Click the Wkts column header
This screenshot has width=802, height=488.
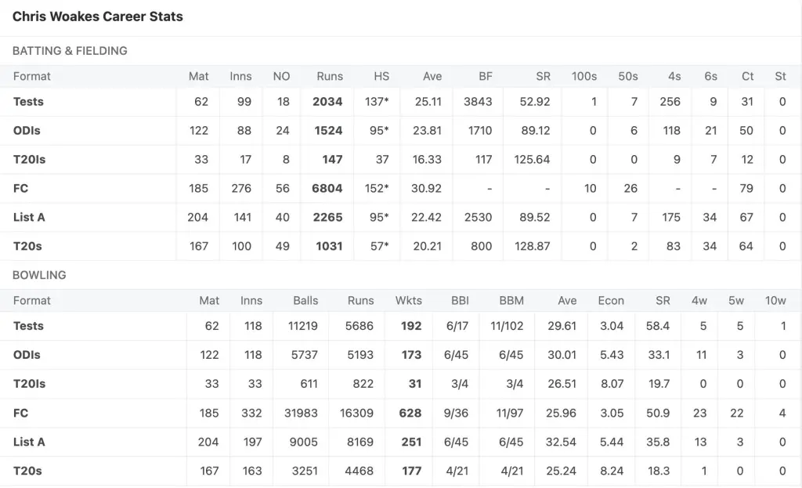(408, 301)
